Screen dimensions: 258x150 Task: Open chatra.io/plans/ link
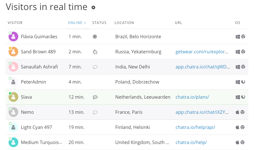pos(192,97)
